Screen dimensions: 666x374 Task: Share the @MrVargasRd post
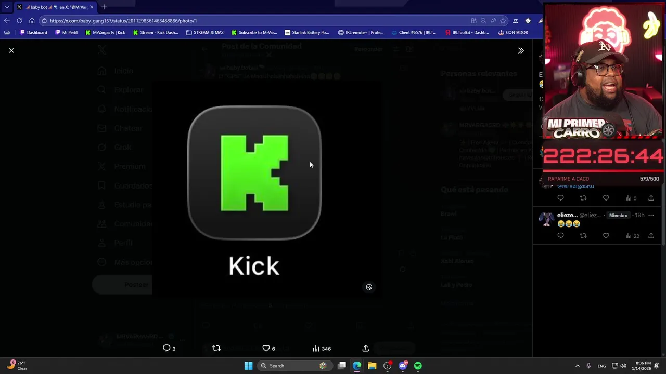coord(651,198)
